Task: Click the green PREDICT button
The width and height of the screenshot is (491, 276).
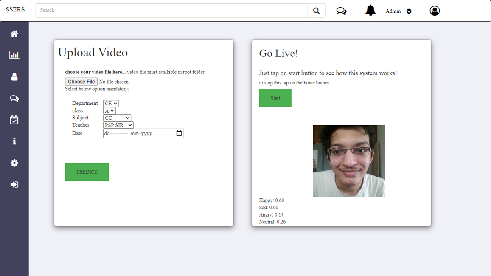Action: (87, 172)
